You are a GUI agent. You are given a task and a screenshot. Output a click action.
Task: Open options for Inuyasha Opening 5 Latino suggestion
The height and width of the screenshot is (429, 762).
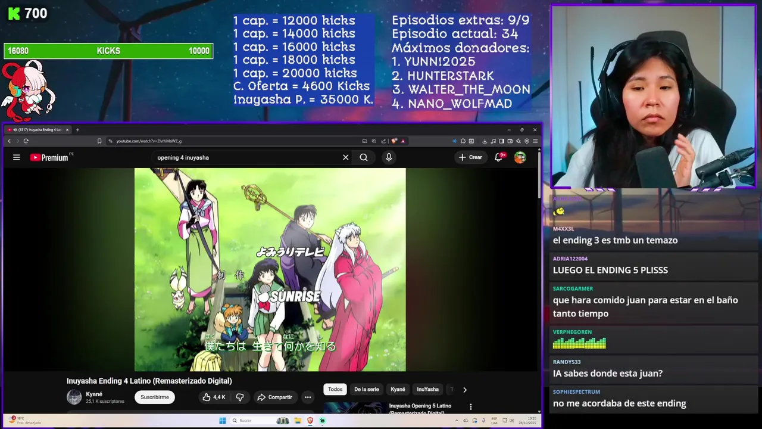[471, 407]
